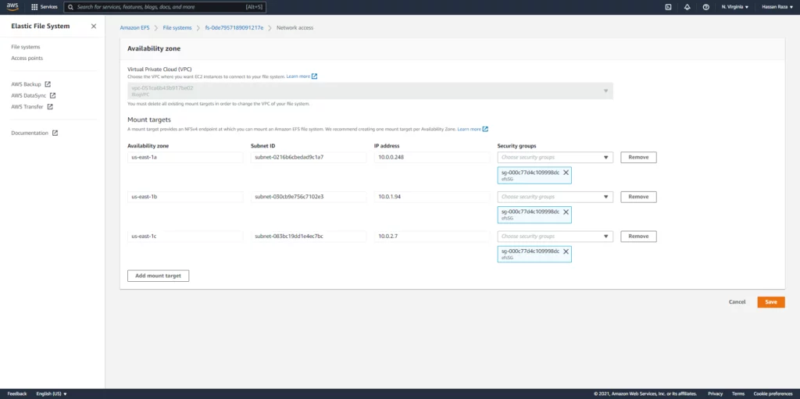Open security groups dropdown for us-east-1c

(x=555, y=237)
